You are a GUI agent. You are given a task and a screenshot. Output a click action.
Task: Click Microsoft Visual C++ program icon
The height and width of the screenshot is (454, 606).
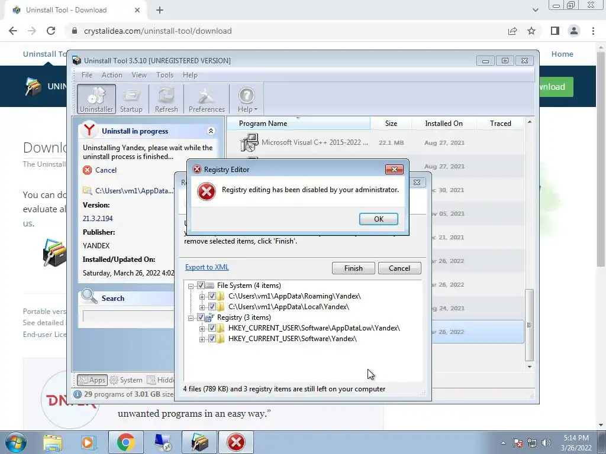pyautogui.click(x=249, y=142)
